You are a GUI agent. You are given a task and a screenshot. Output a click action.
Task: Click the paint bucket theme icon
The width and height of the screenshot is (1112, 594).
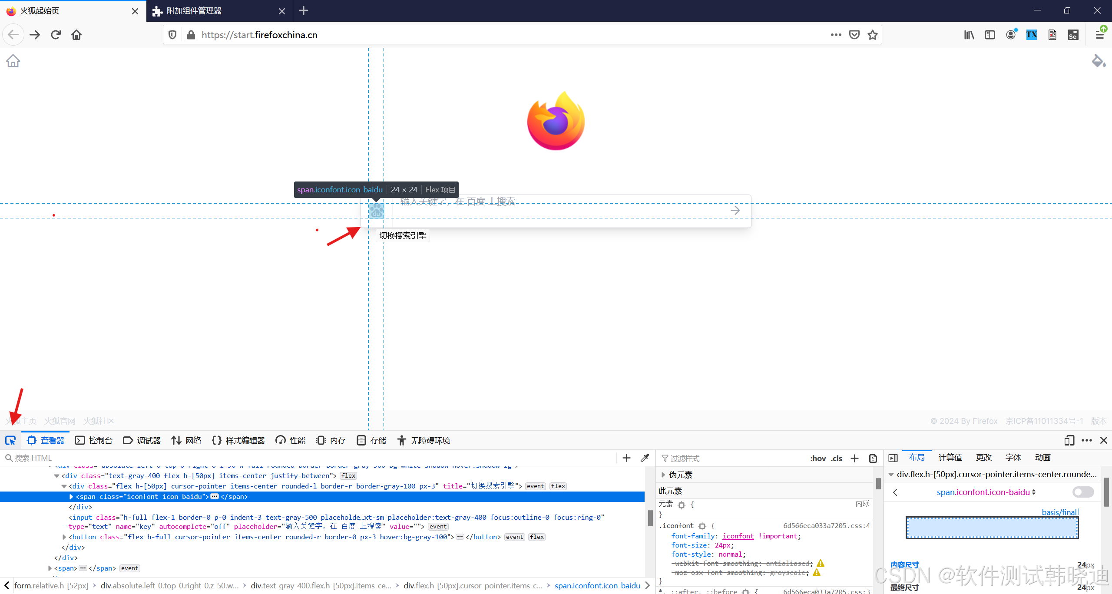1099,61
